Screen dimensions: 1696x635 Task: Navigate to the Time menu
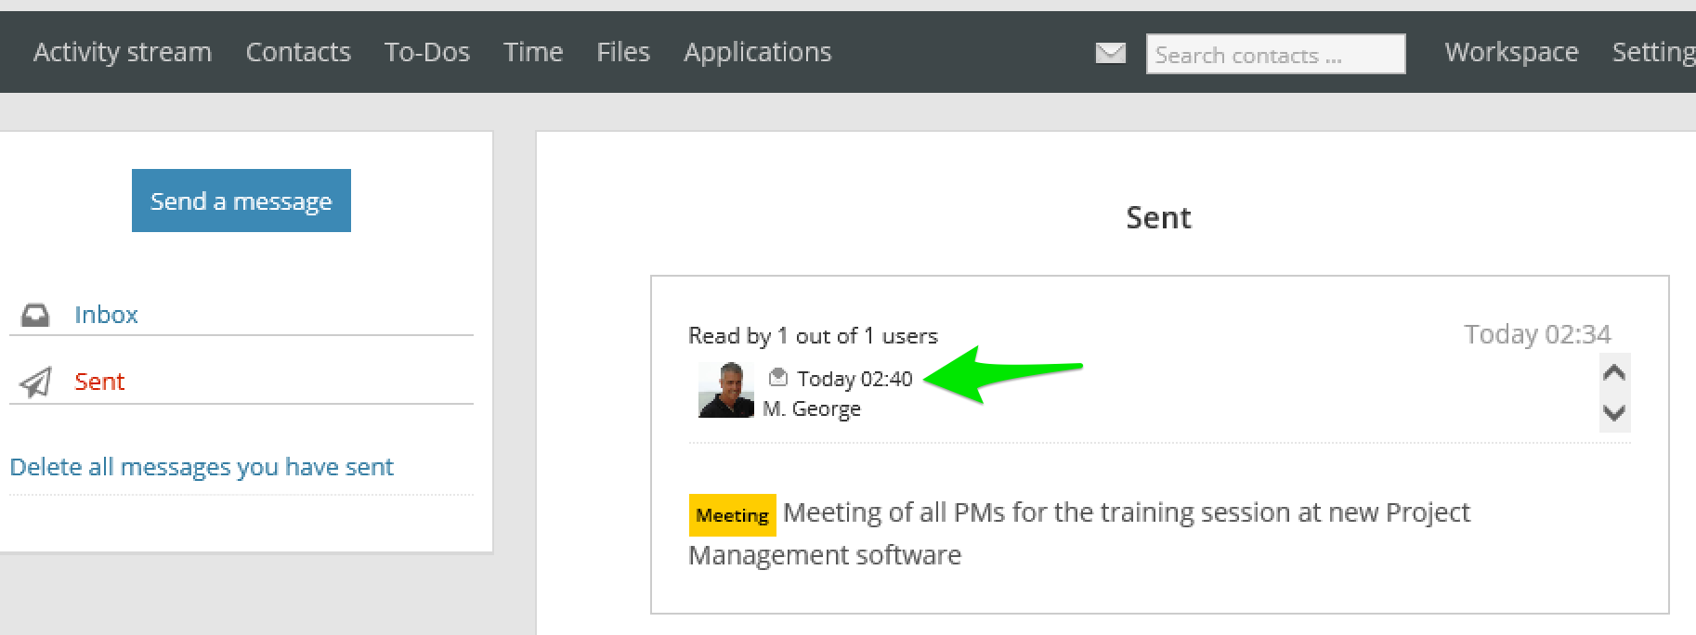click(533, 52)
